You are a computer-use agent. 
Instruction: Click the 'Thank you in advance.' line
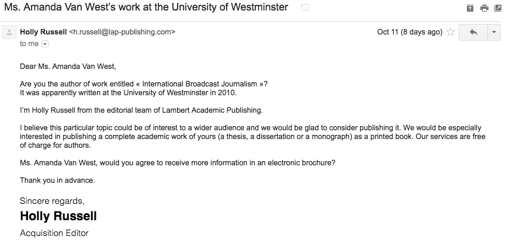(57, 180)
